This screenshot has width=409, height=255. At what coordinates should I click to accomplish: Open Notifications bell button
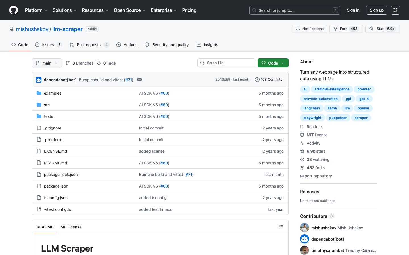click(x=309, y=29)
